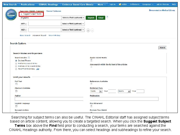
Task: Click the green Clear button
Action: [x=101, y=18]
